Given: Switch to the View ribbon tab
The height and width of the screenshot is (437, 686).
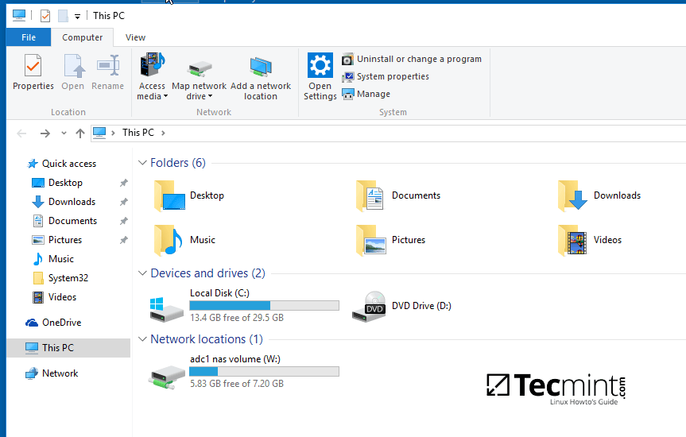Looking at the screenshot, I should [135, 37].
